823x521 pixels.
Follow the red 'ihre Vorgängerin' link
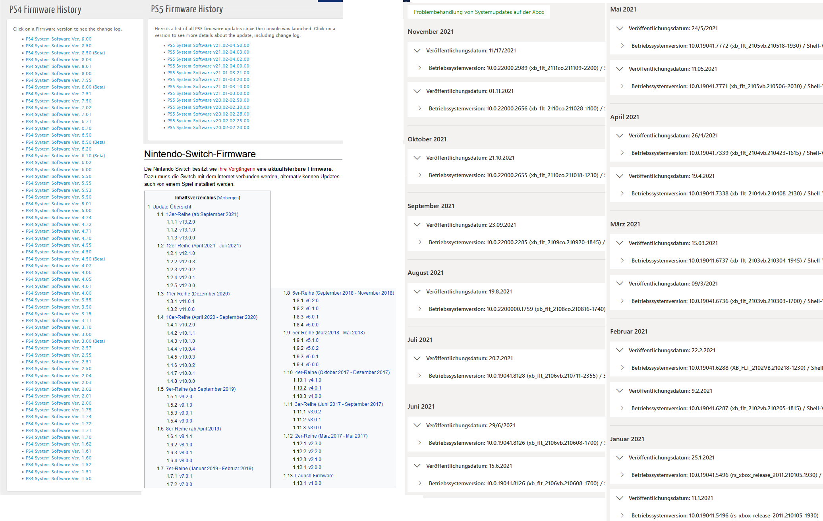(237, 169)
